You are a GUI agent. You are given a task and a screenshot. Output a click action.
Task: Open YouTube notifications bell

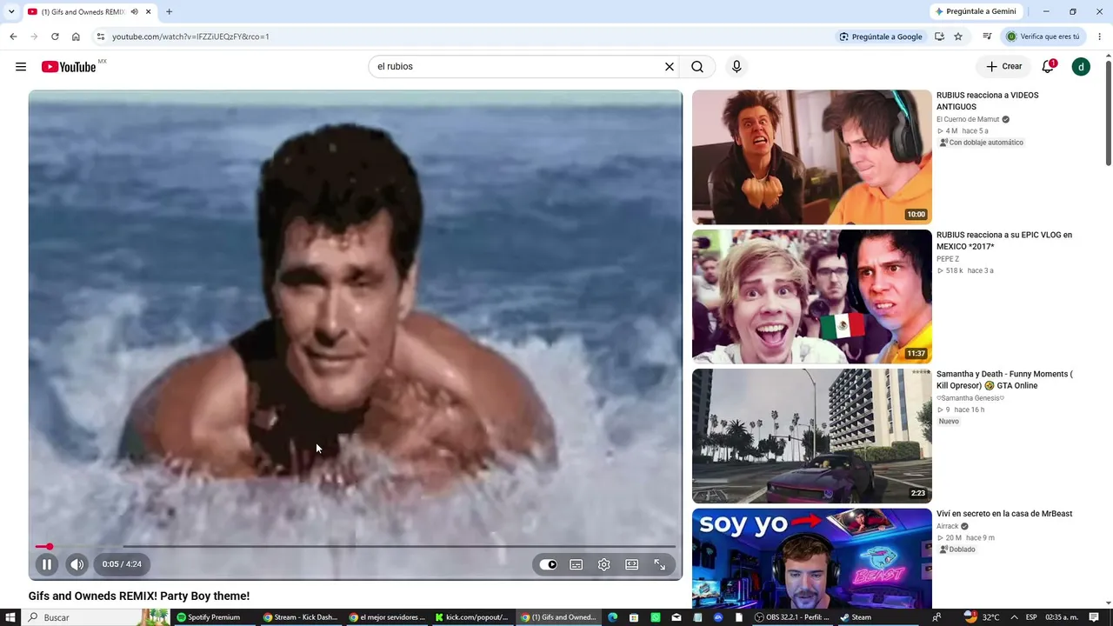(x=1048, y=66)
